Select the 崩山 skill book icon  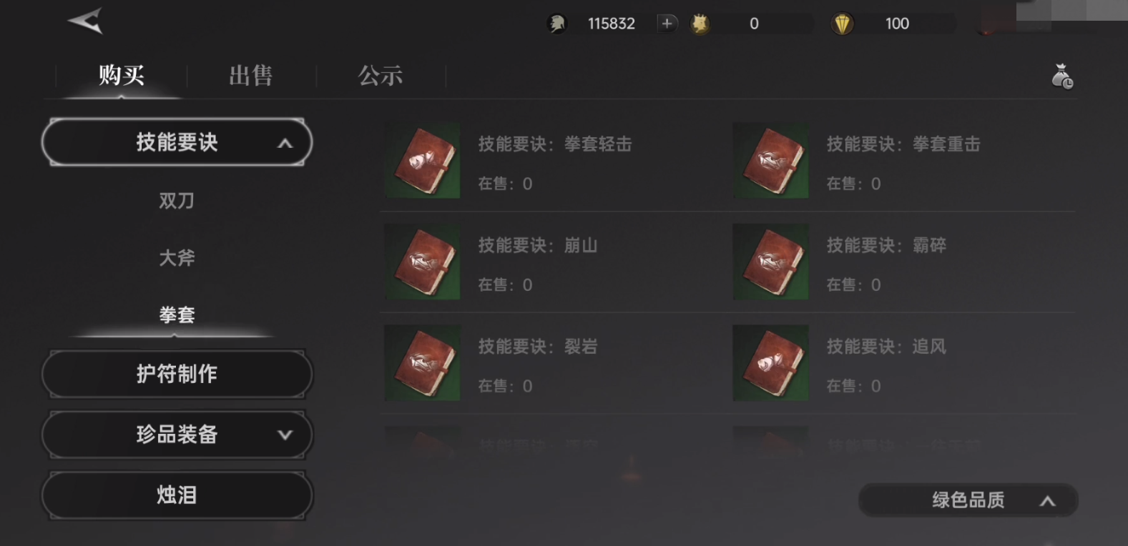(x=422, y=262)
